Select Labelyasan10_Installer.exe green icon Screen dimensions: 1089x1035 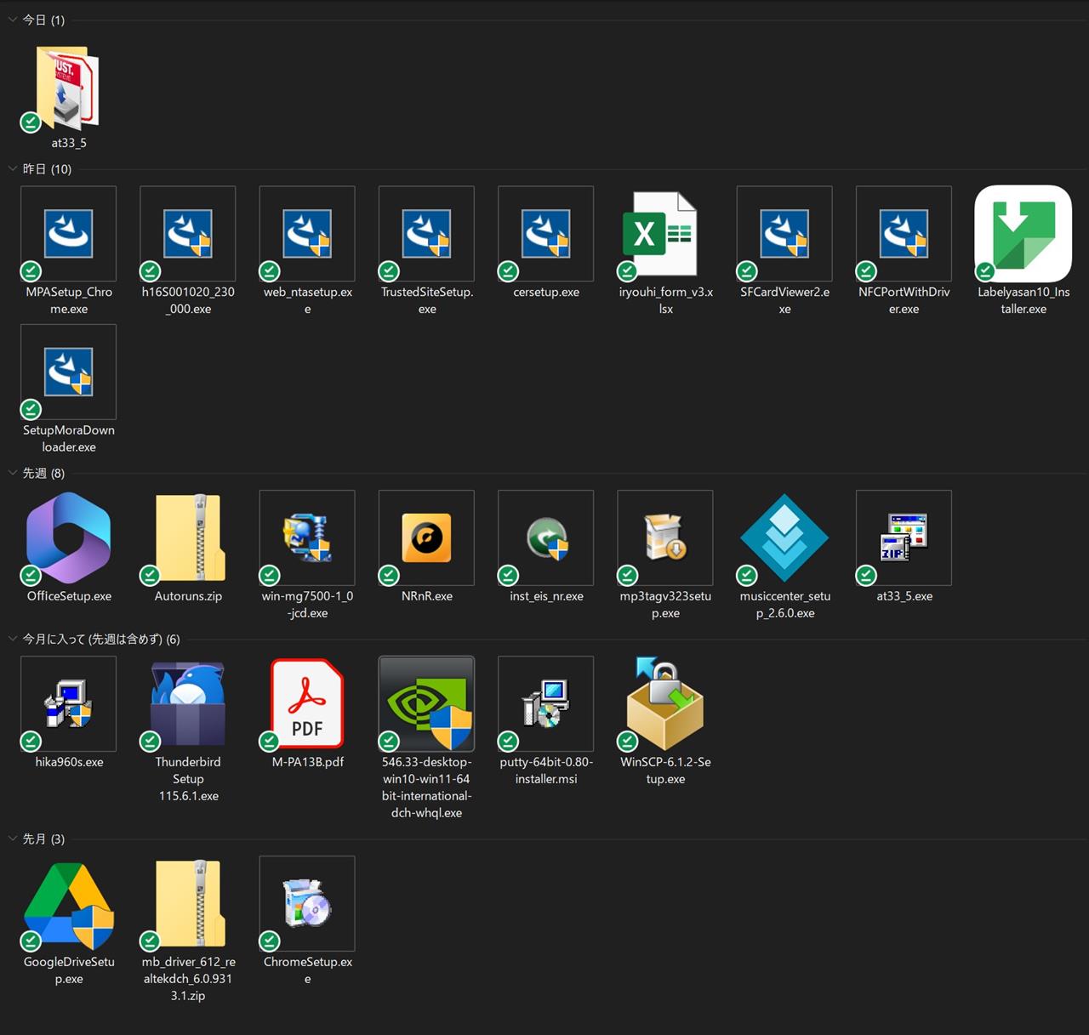[x=1023, y=233]
